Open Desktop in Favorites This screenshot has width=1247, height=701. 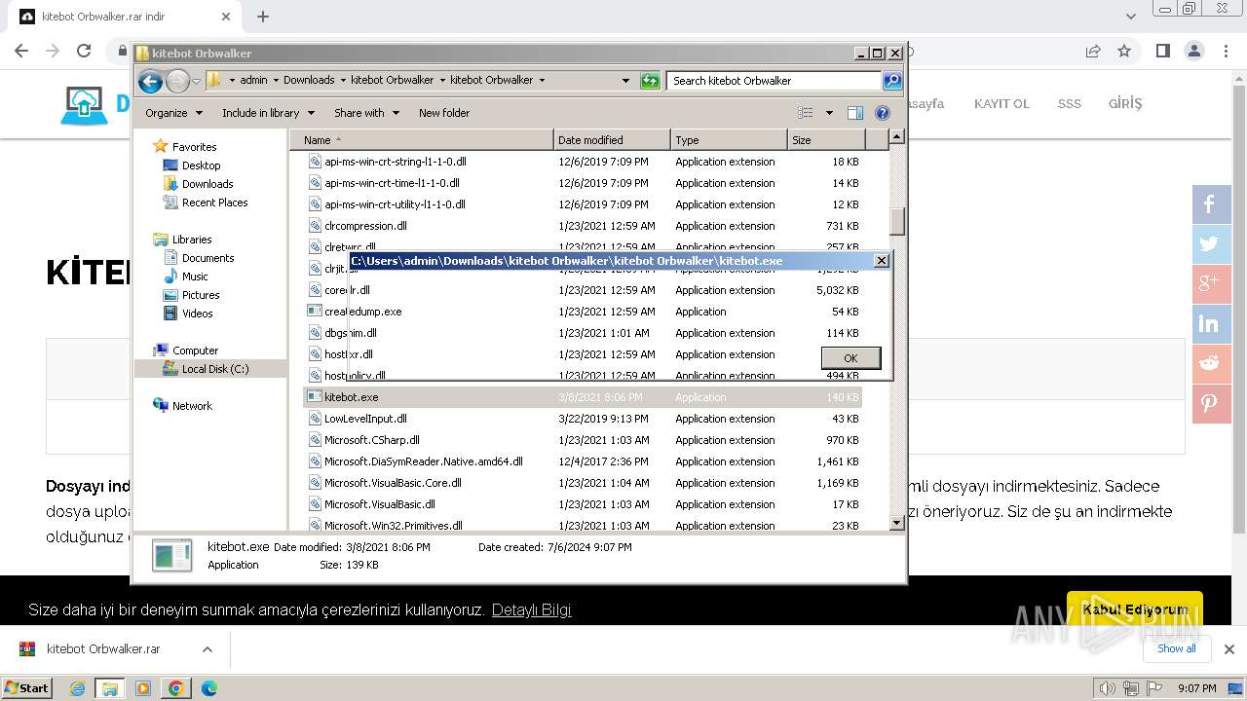tap(201, 166)
